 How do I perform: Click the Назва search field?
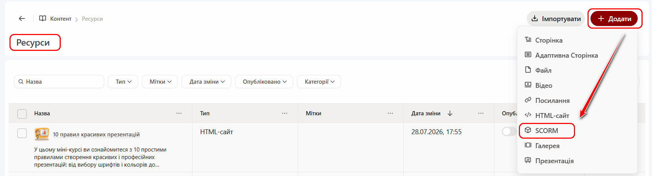(x=59, y=82)
